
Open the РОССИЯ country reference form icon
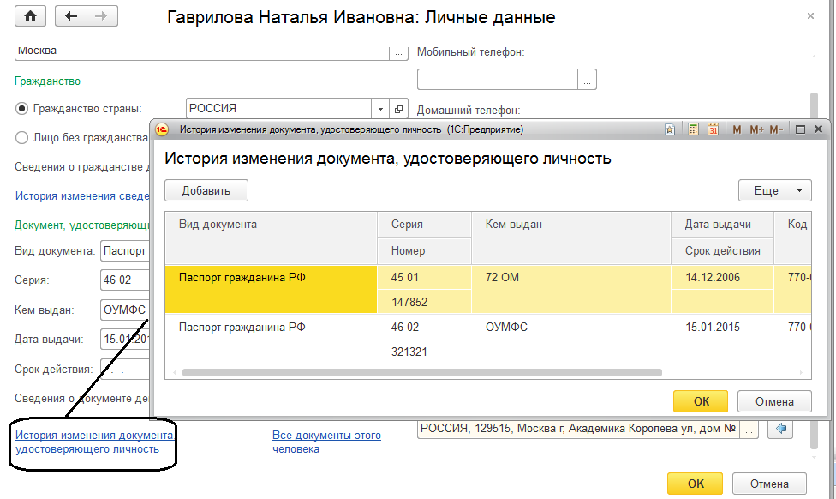(x=398, y=109)
